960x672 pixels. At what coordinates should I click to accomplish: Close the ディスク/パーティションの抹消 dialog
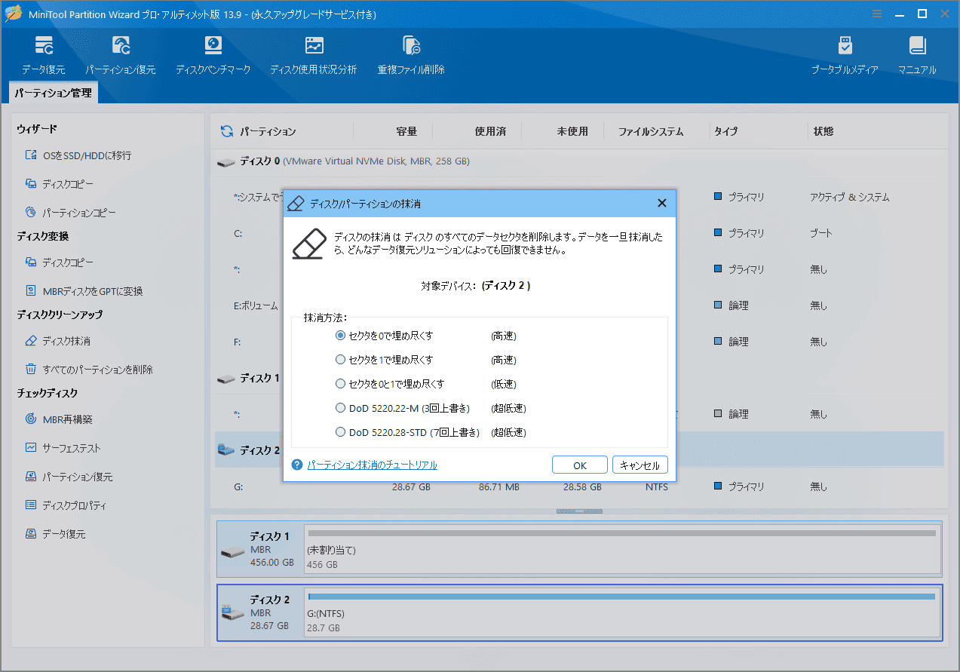[662, 204]
